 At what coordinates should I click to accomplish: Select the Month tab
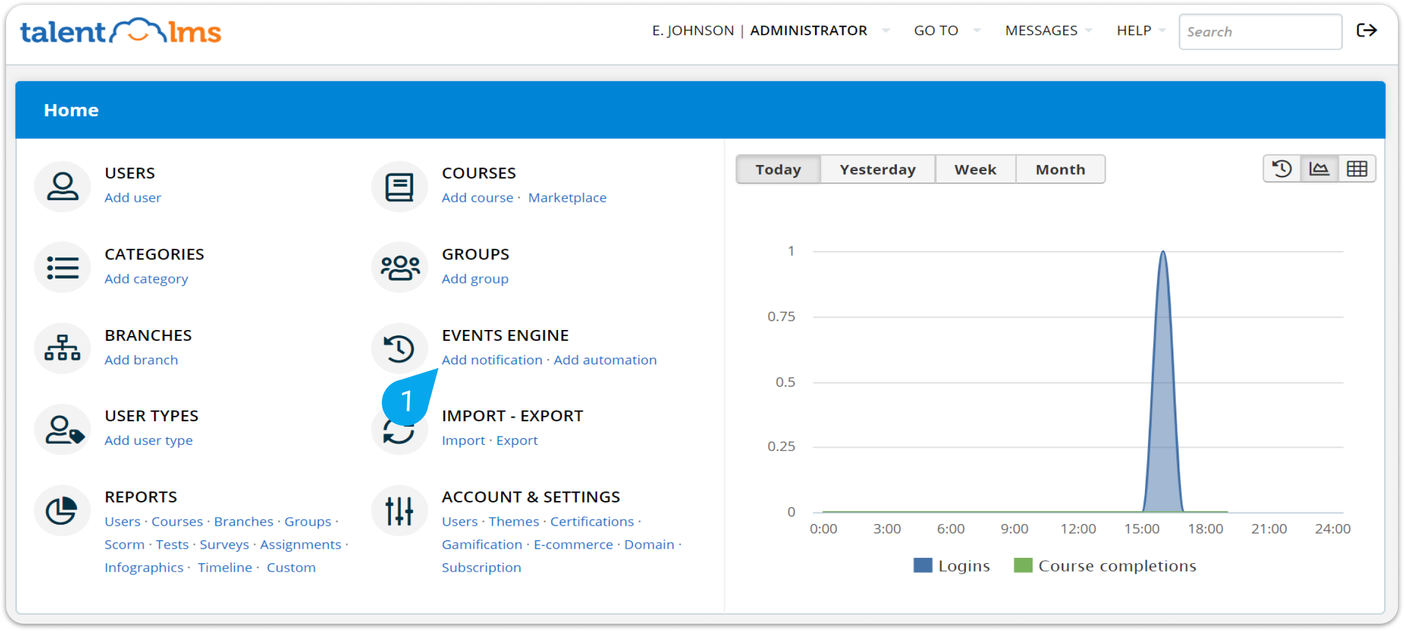pyautogui.click(x=1060, y=169)
